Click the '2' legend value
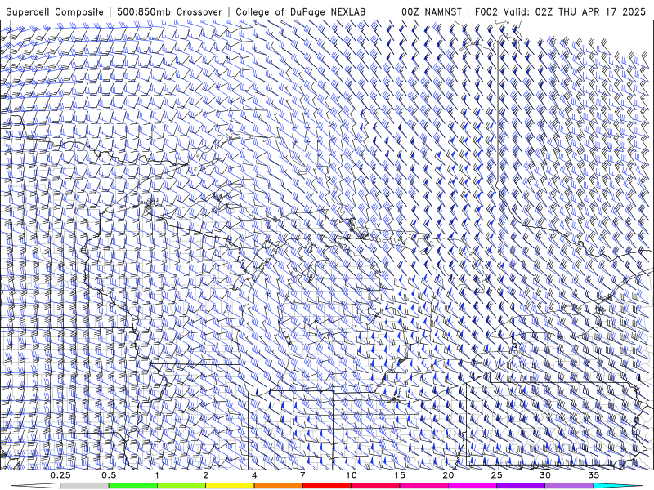The image size is (654, 490). [x=206, y=475]
